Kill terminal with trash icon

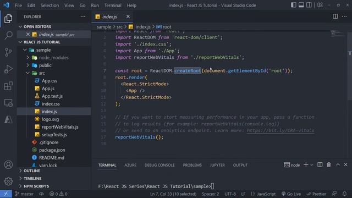(x=329, y=165)
